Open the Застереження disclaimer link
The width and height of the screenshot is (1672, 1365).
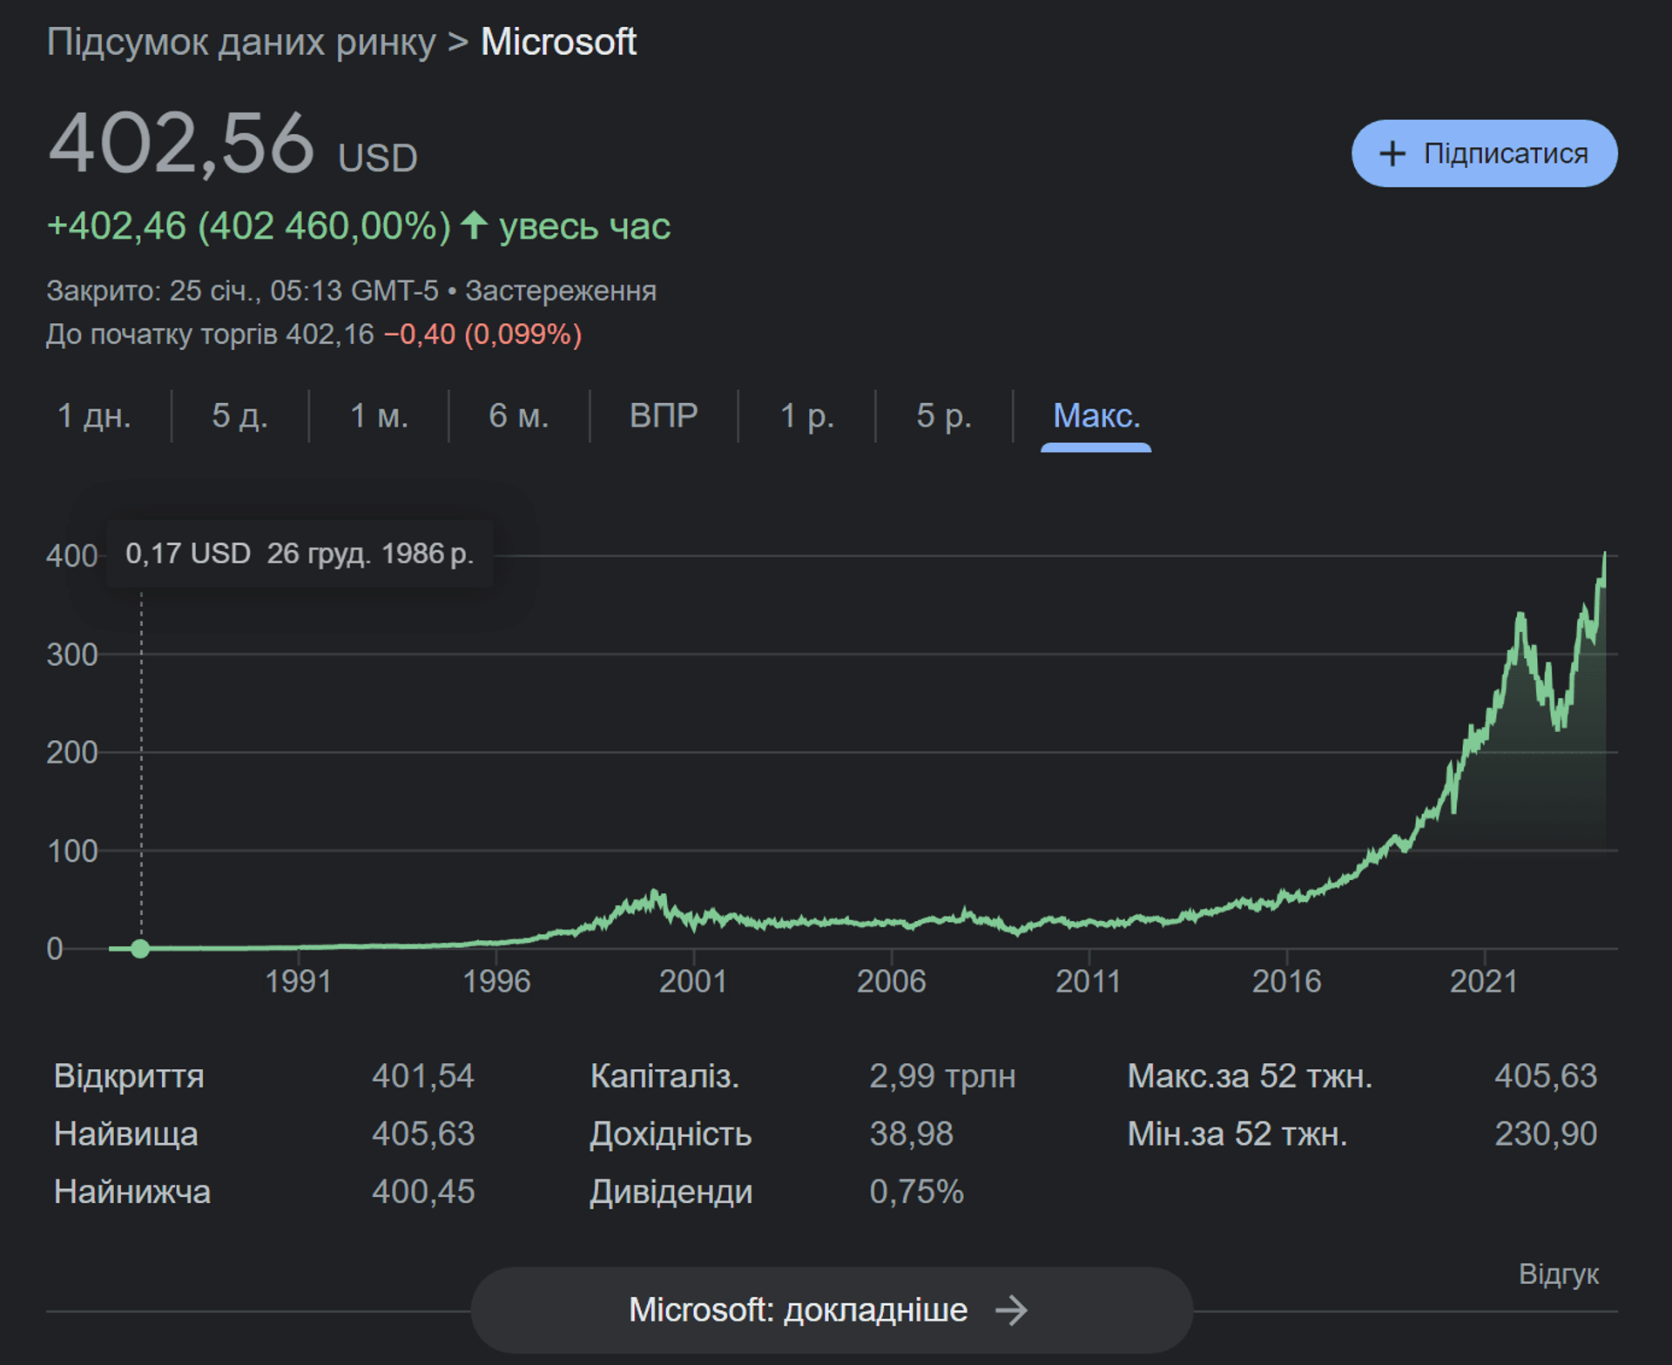[x=561, y=290]
